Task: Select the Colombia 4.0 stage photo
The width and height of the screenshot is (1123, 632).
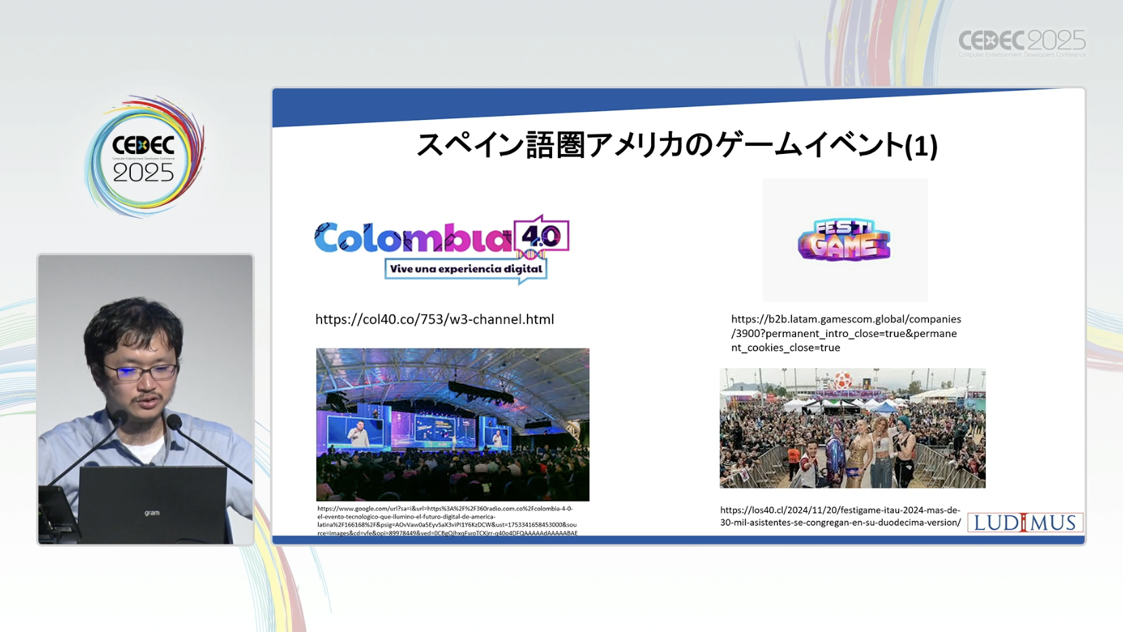Action: tap(452, 424)
